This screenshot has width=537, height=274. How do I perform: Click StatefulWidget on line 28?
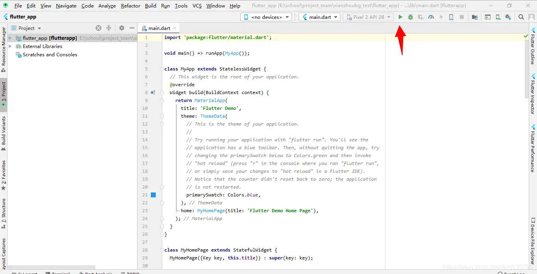253,250
